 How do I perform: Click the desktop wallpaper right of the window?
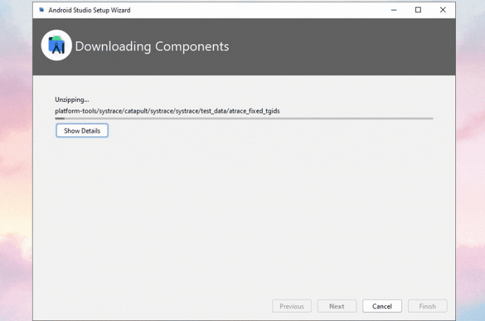470,160
